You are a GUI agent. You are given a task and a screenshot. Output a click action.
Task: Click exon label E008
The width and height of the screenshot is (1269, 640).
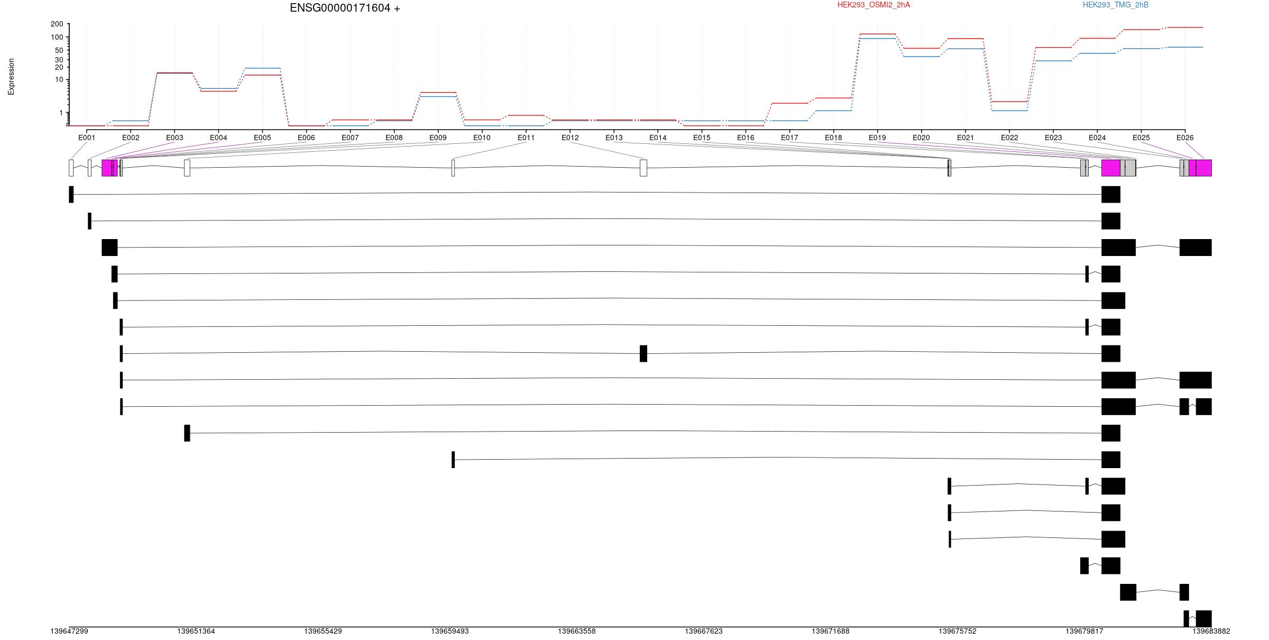click(x=394, y=138)
